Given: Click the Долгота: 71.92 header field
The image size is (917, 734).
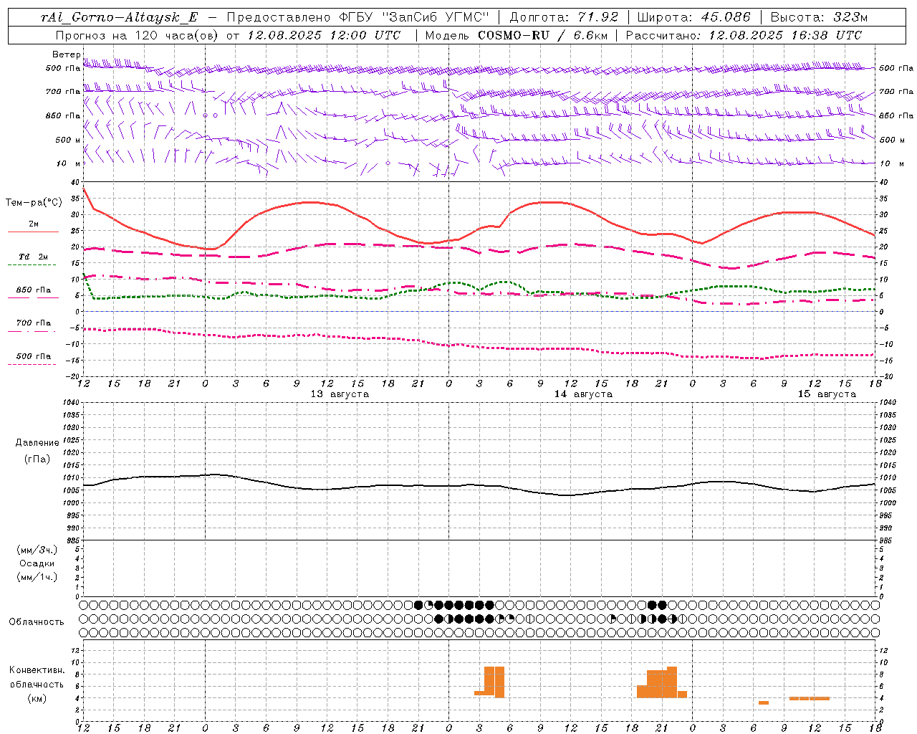Looking at the screenshot, I should tap(564, 17).
